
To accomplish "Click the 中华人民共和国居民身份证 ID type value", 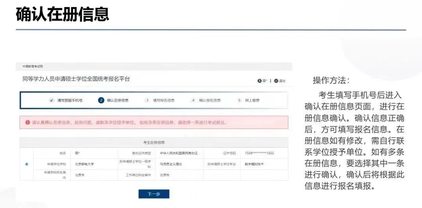I will click(179, 153).
